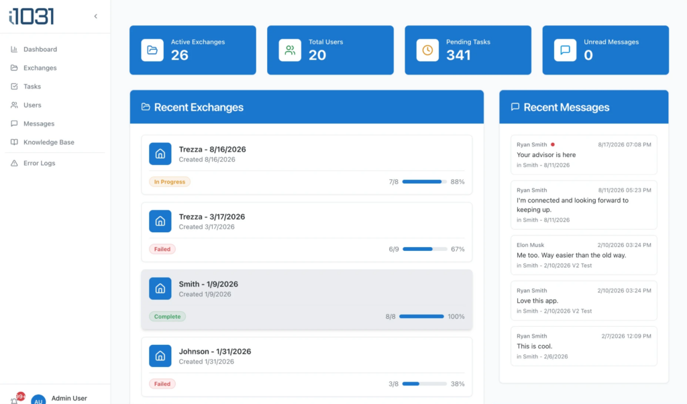Click the Unread Messages chat icon tile
Image resolution: width=687 pixels, height=404 pixels.
pyautogui.click(x=565, y=50)
